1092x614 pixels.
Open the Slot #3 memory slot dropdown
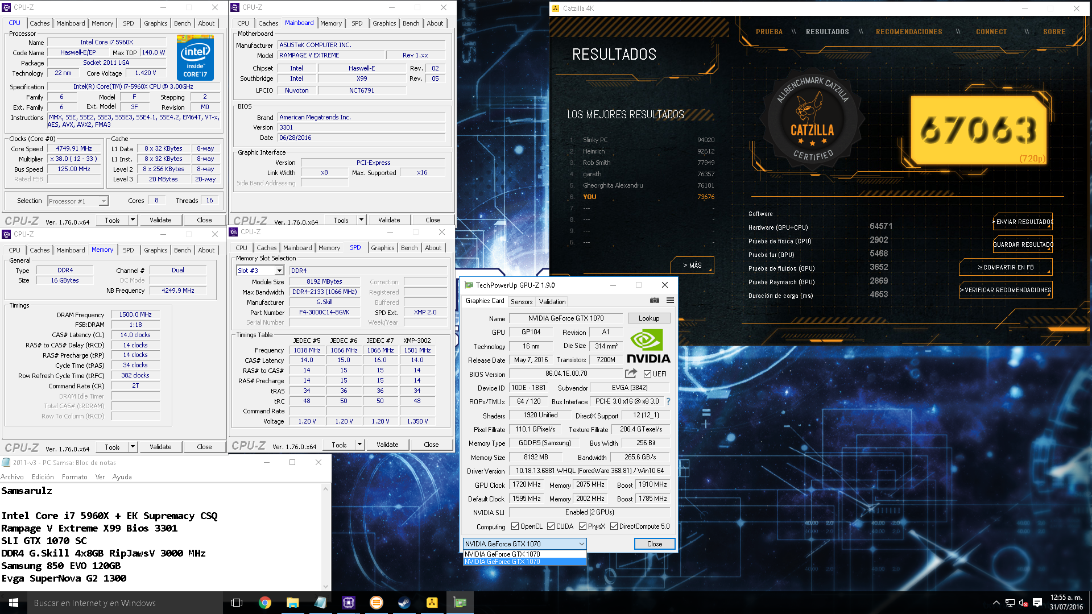pyautogui.click(x=260, y=271)
